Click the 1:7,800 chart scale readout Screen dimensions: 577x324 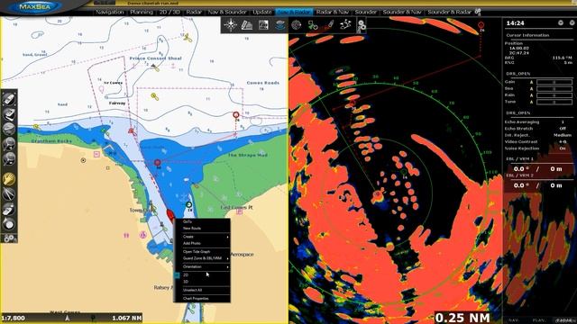pos(14,318)
